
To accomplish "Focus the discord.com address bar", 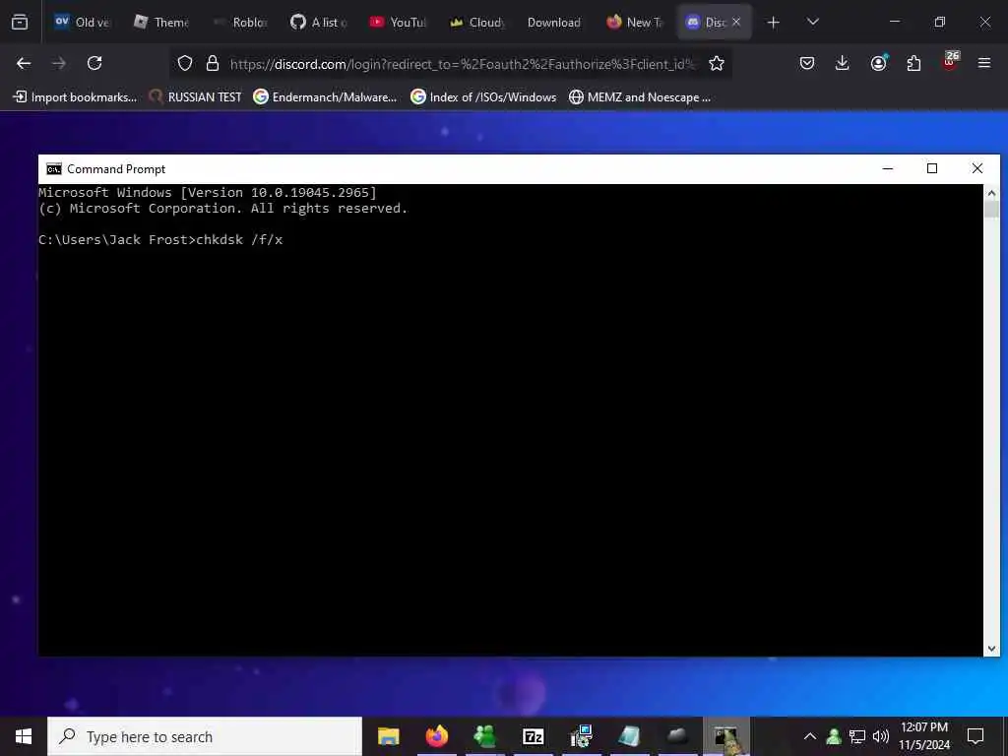I will [462, 64].
